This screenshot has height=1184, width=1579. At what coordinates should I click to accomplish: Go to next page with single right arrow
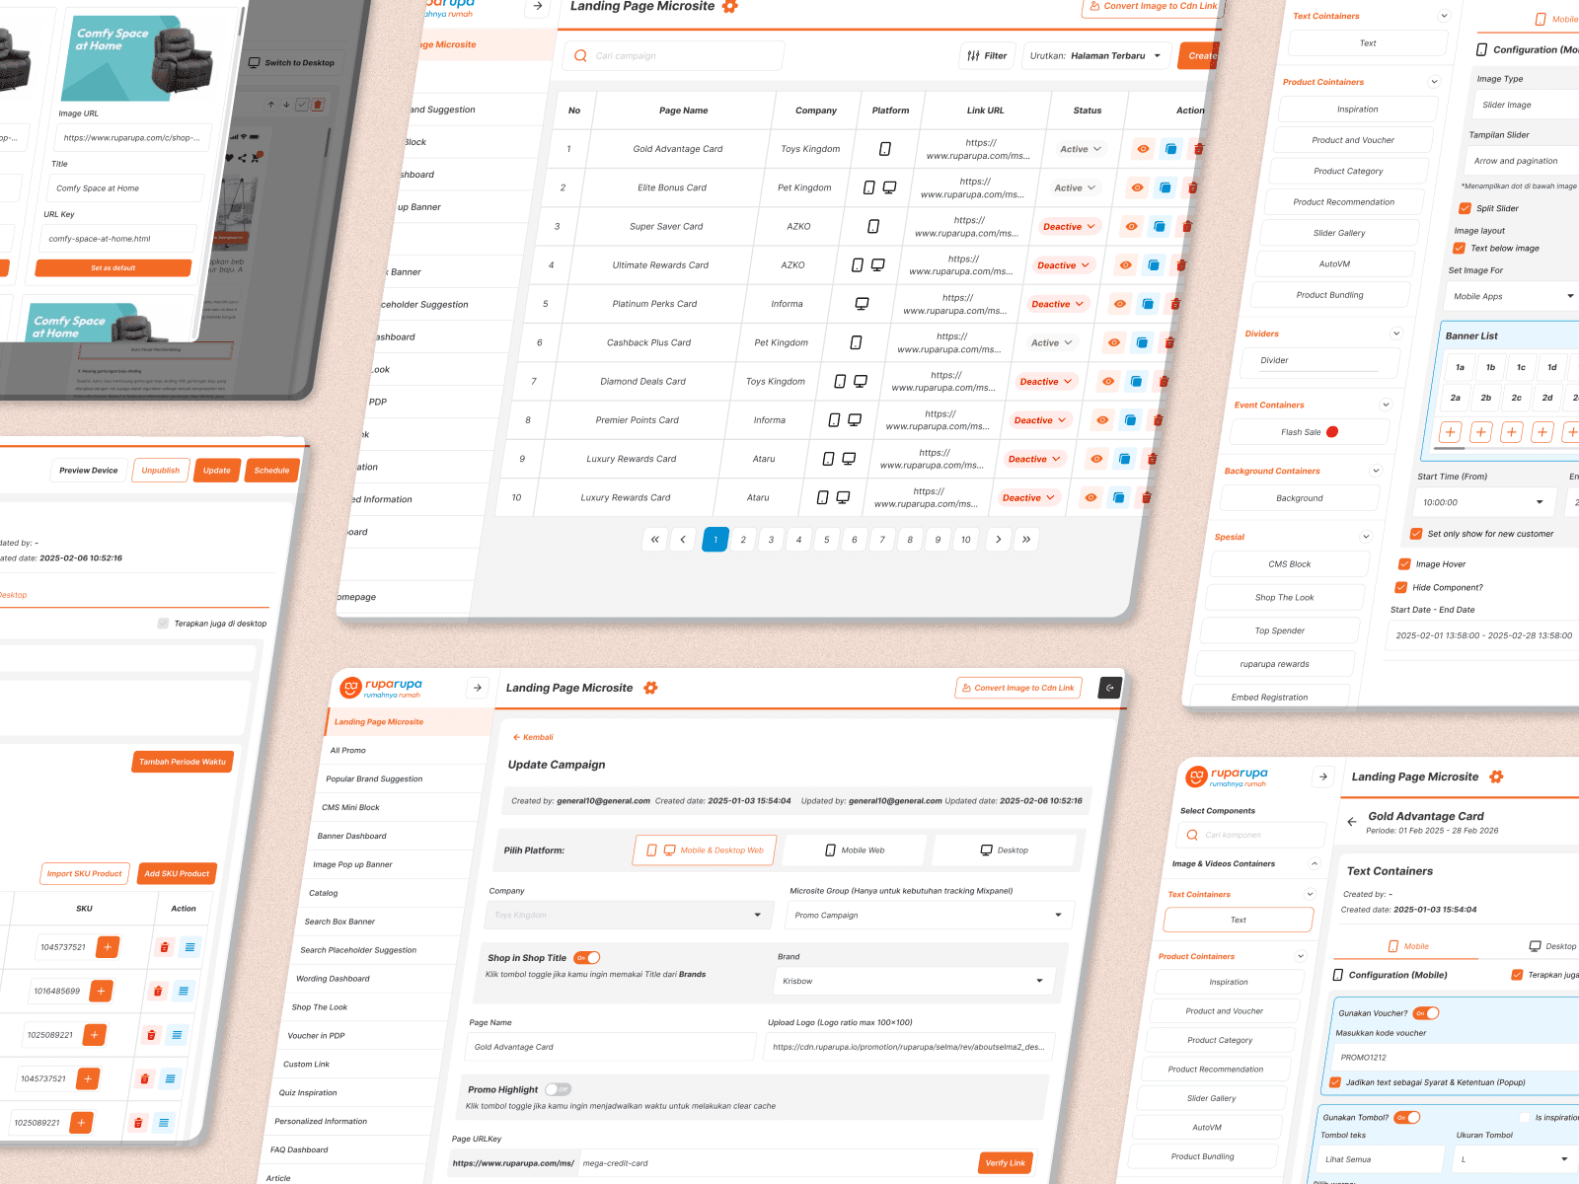click(x=999, y=540)
